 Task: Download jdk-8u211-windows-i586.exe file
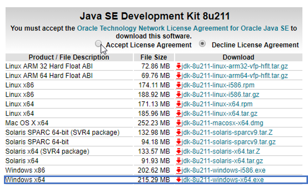click(x=224, y=170)
